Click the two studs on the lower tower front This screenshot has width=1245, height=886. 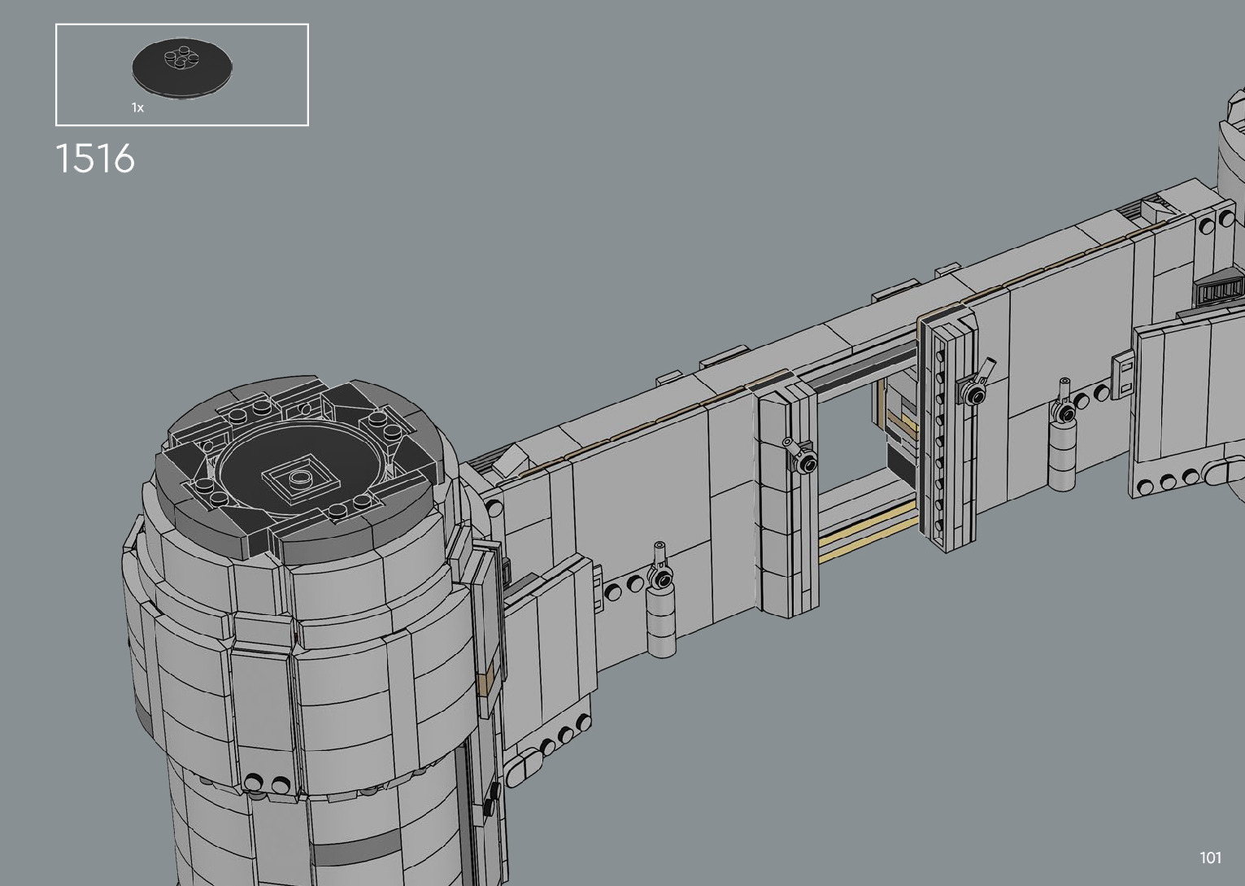pyautogui.click(x=268, y=783)
